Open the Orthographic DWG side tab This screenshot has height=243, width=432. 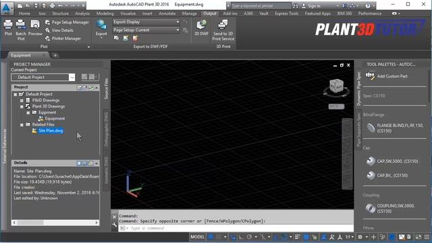point(107,129)
